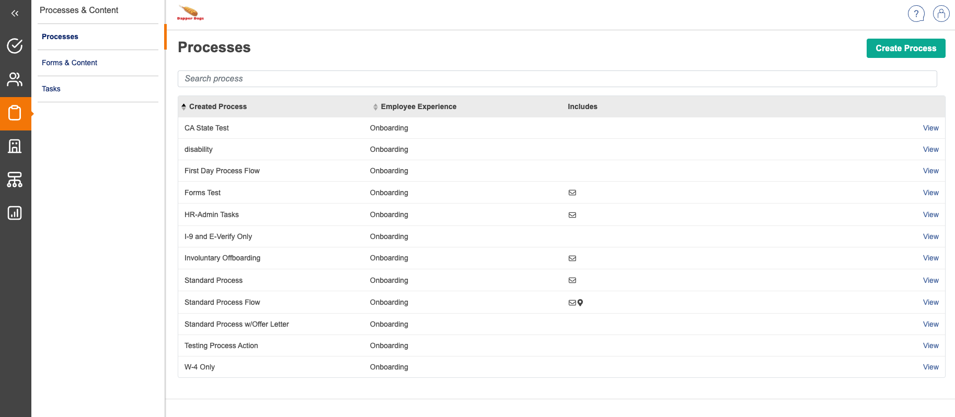This screenshot has height=417, width=955.
Task: Click the help question mark icon
Action: [916, 14]
